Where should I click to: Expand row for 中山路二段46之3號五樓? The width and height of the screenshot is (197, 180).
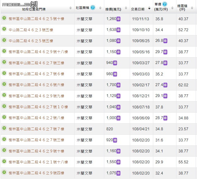[4, 29]
